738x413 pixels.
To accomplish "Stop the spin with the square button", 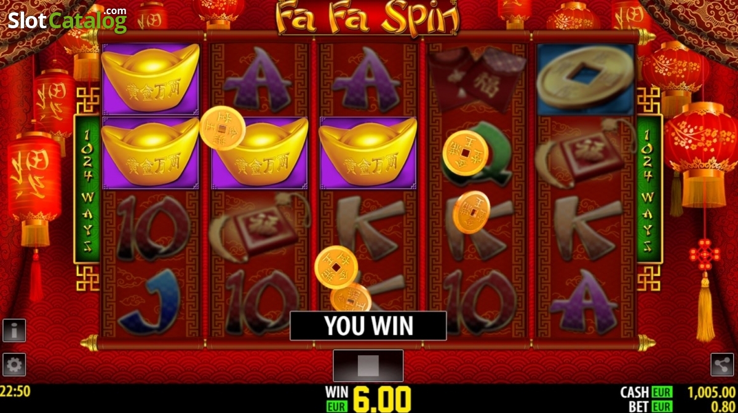I will (x=368, y=366).
